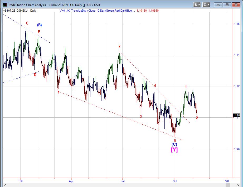The height and width of the screenshot is (187, 243).
Task: Click the Oct date axis label
Action: point(175,181)
